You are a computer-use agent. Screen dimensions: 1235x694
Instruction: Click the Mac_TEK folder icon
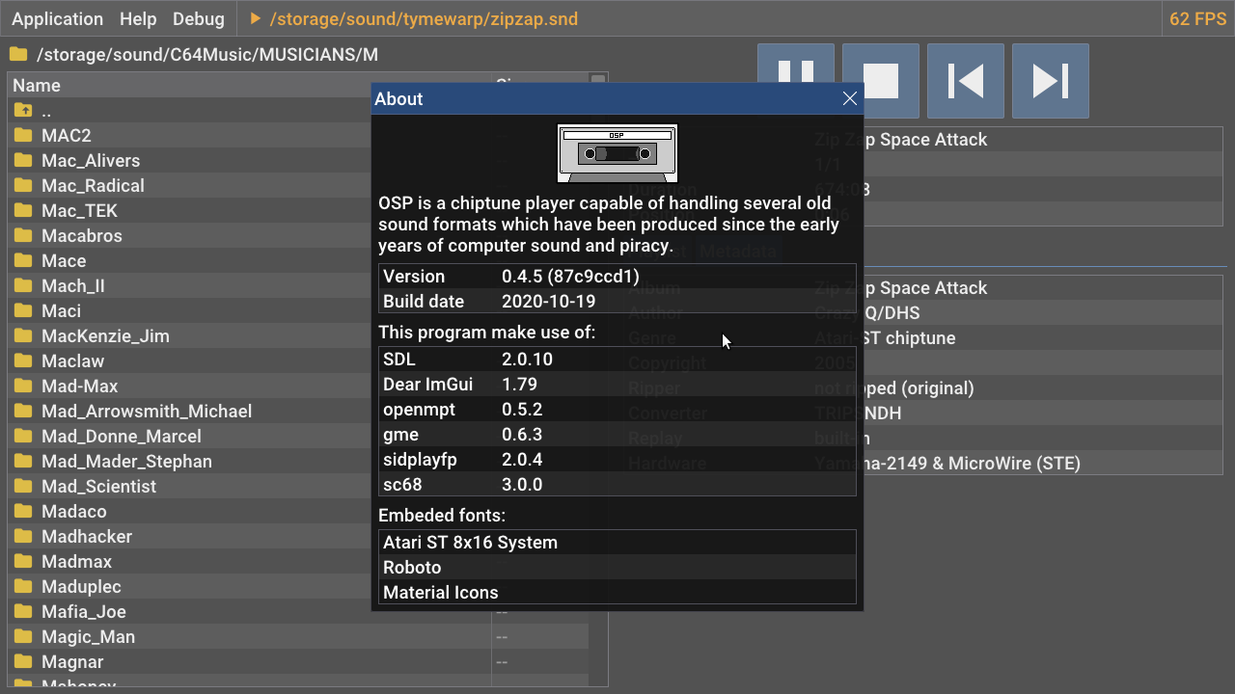coord(23,211)
